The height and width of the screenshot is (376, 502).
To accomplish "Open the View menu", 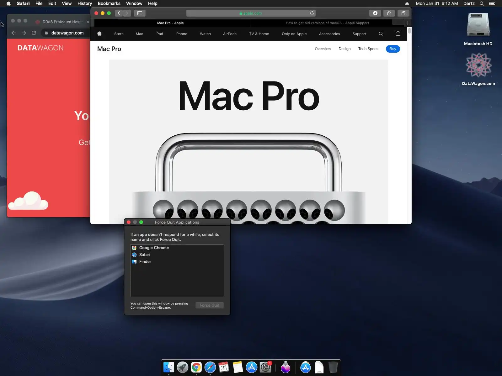I will point(67,3).
